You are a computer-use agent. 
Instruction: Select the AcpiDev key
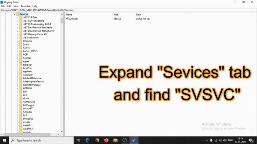tap(27, 58)
